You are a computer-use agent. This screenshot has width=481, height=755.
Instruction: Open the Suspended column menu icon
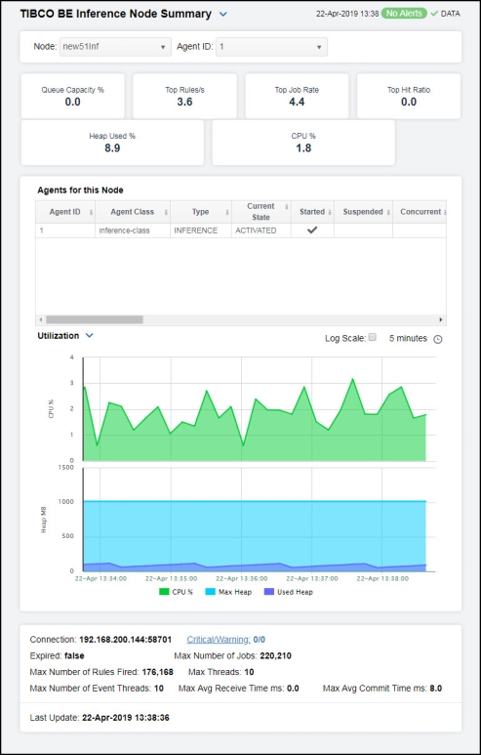[x=388, y=212]
